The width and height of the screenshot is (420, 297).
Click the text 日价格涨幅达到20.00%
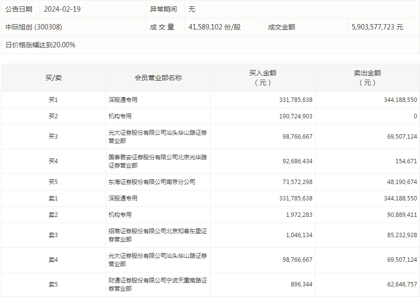[x=41, y=45]
